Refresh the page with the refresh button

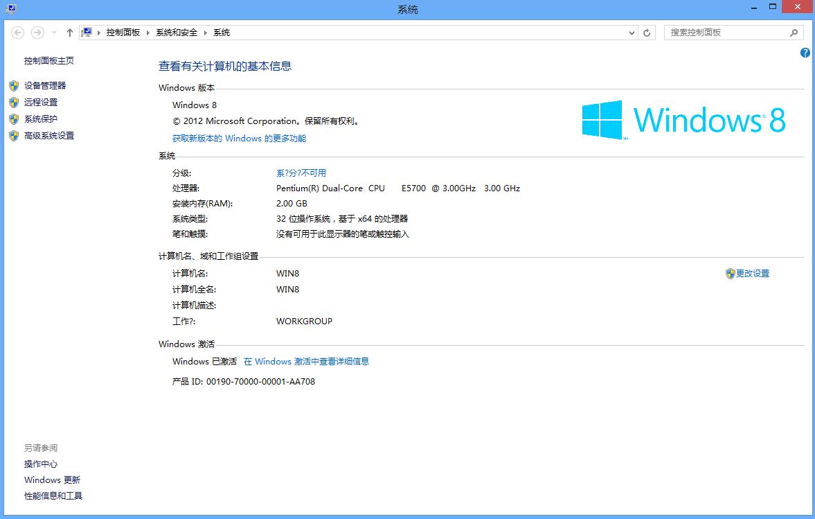(647, 33)
